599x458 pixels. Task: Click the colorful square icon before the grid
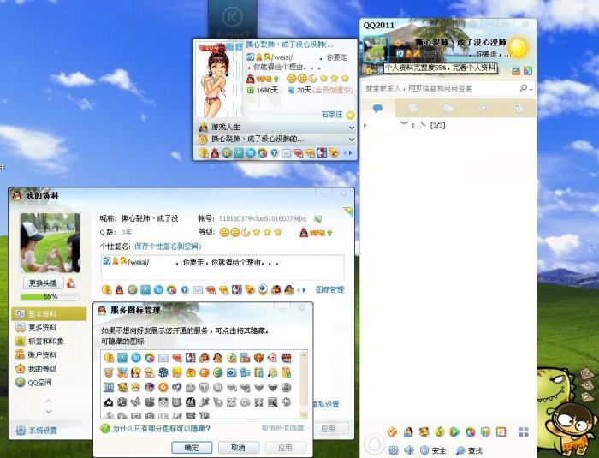pos(501,432)
